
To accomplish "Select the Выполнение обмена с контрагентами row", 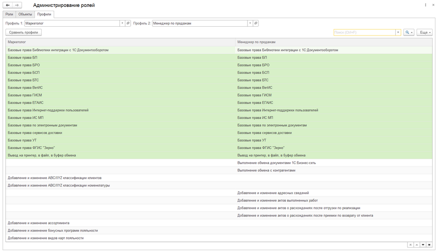I will pos(219,170).
